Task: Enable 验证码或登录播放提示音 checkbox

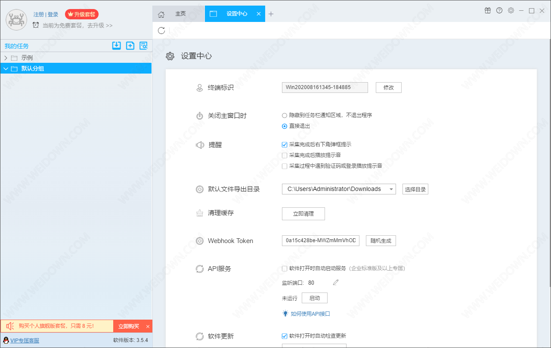Action: [x=284, y=166]
